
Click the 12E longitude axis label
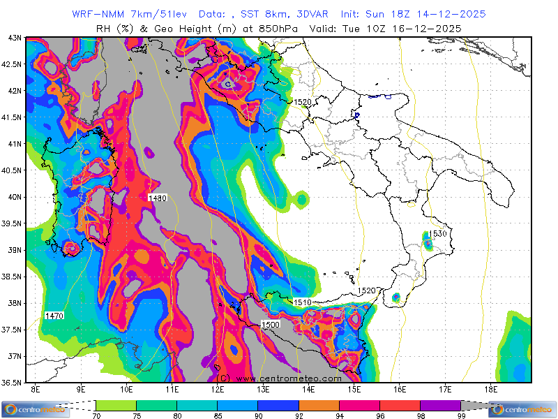(218, 388)
